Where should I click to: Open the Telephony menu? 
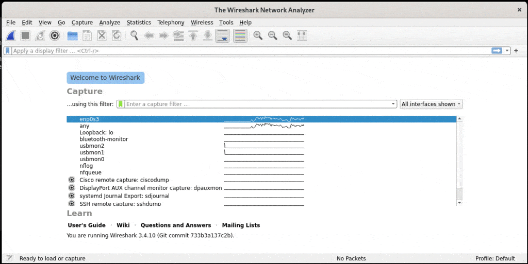[x=171, y=23]
